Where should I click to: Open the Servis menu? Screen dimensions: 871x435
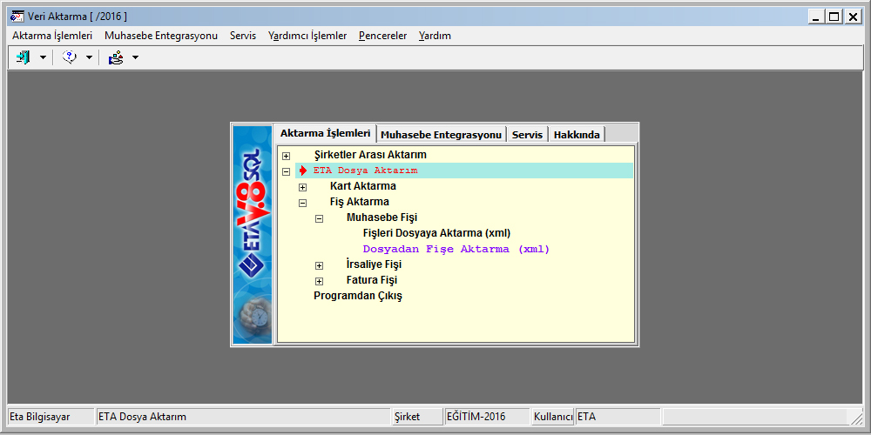pos(243,36)
